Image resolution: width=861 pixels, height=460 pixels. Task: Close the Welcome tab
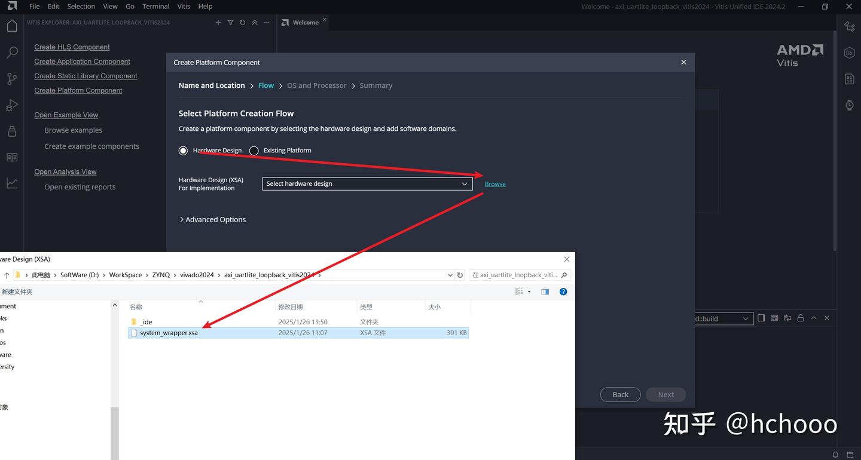point(325,20)
